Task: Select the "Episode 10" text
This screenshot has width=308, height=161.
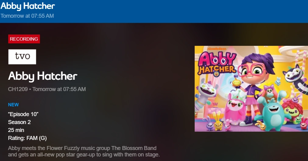Action: pyautogui.click(x=23, y=114)
